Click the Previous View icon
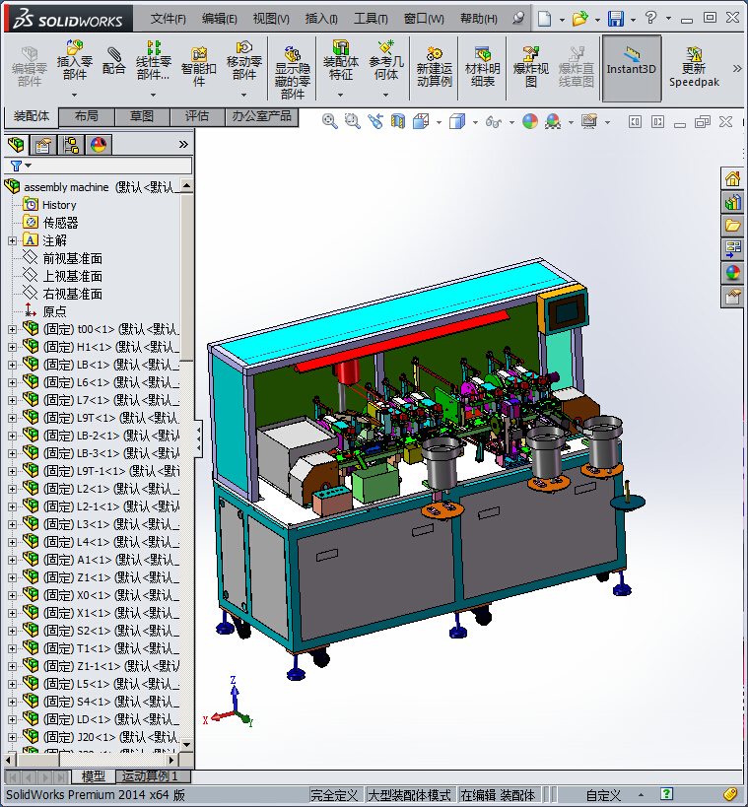This screenshot has width=748, height=807. click(x=375, y=121)
